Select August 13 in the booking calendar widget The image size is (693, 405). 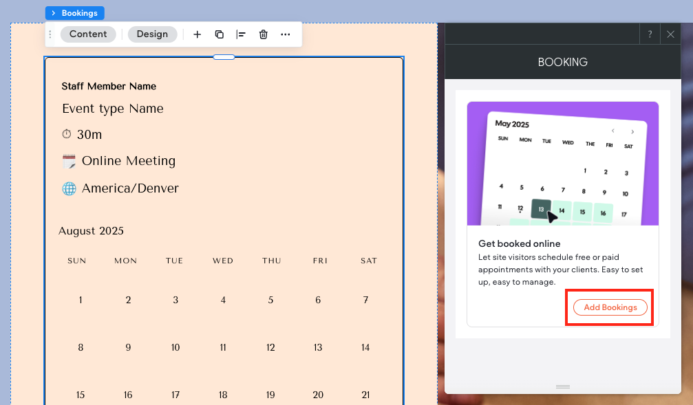click(318, 347)
